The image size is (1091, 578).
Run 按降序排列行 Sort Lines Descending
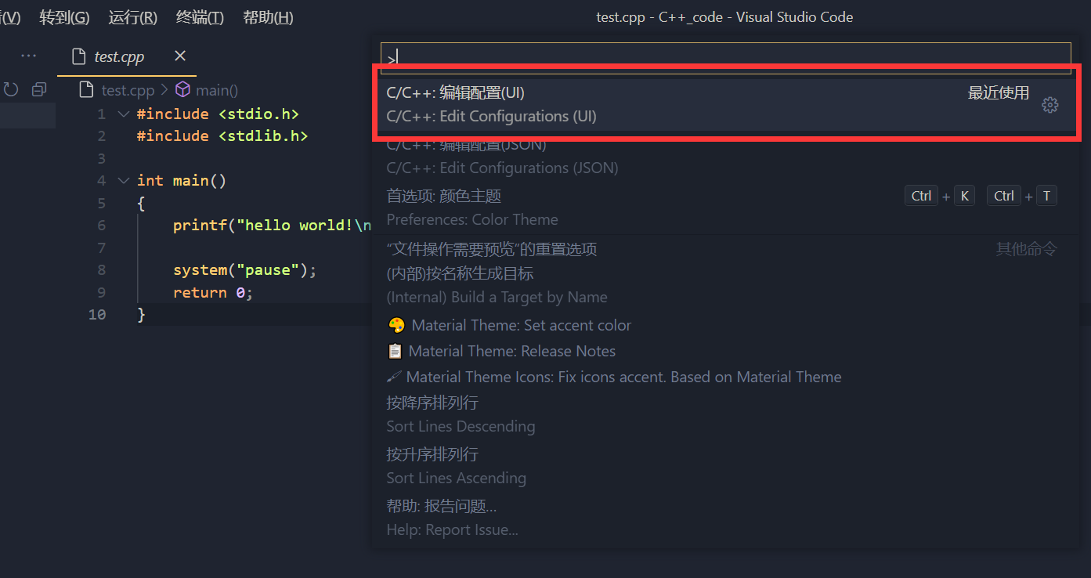coord(725,414)
